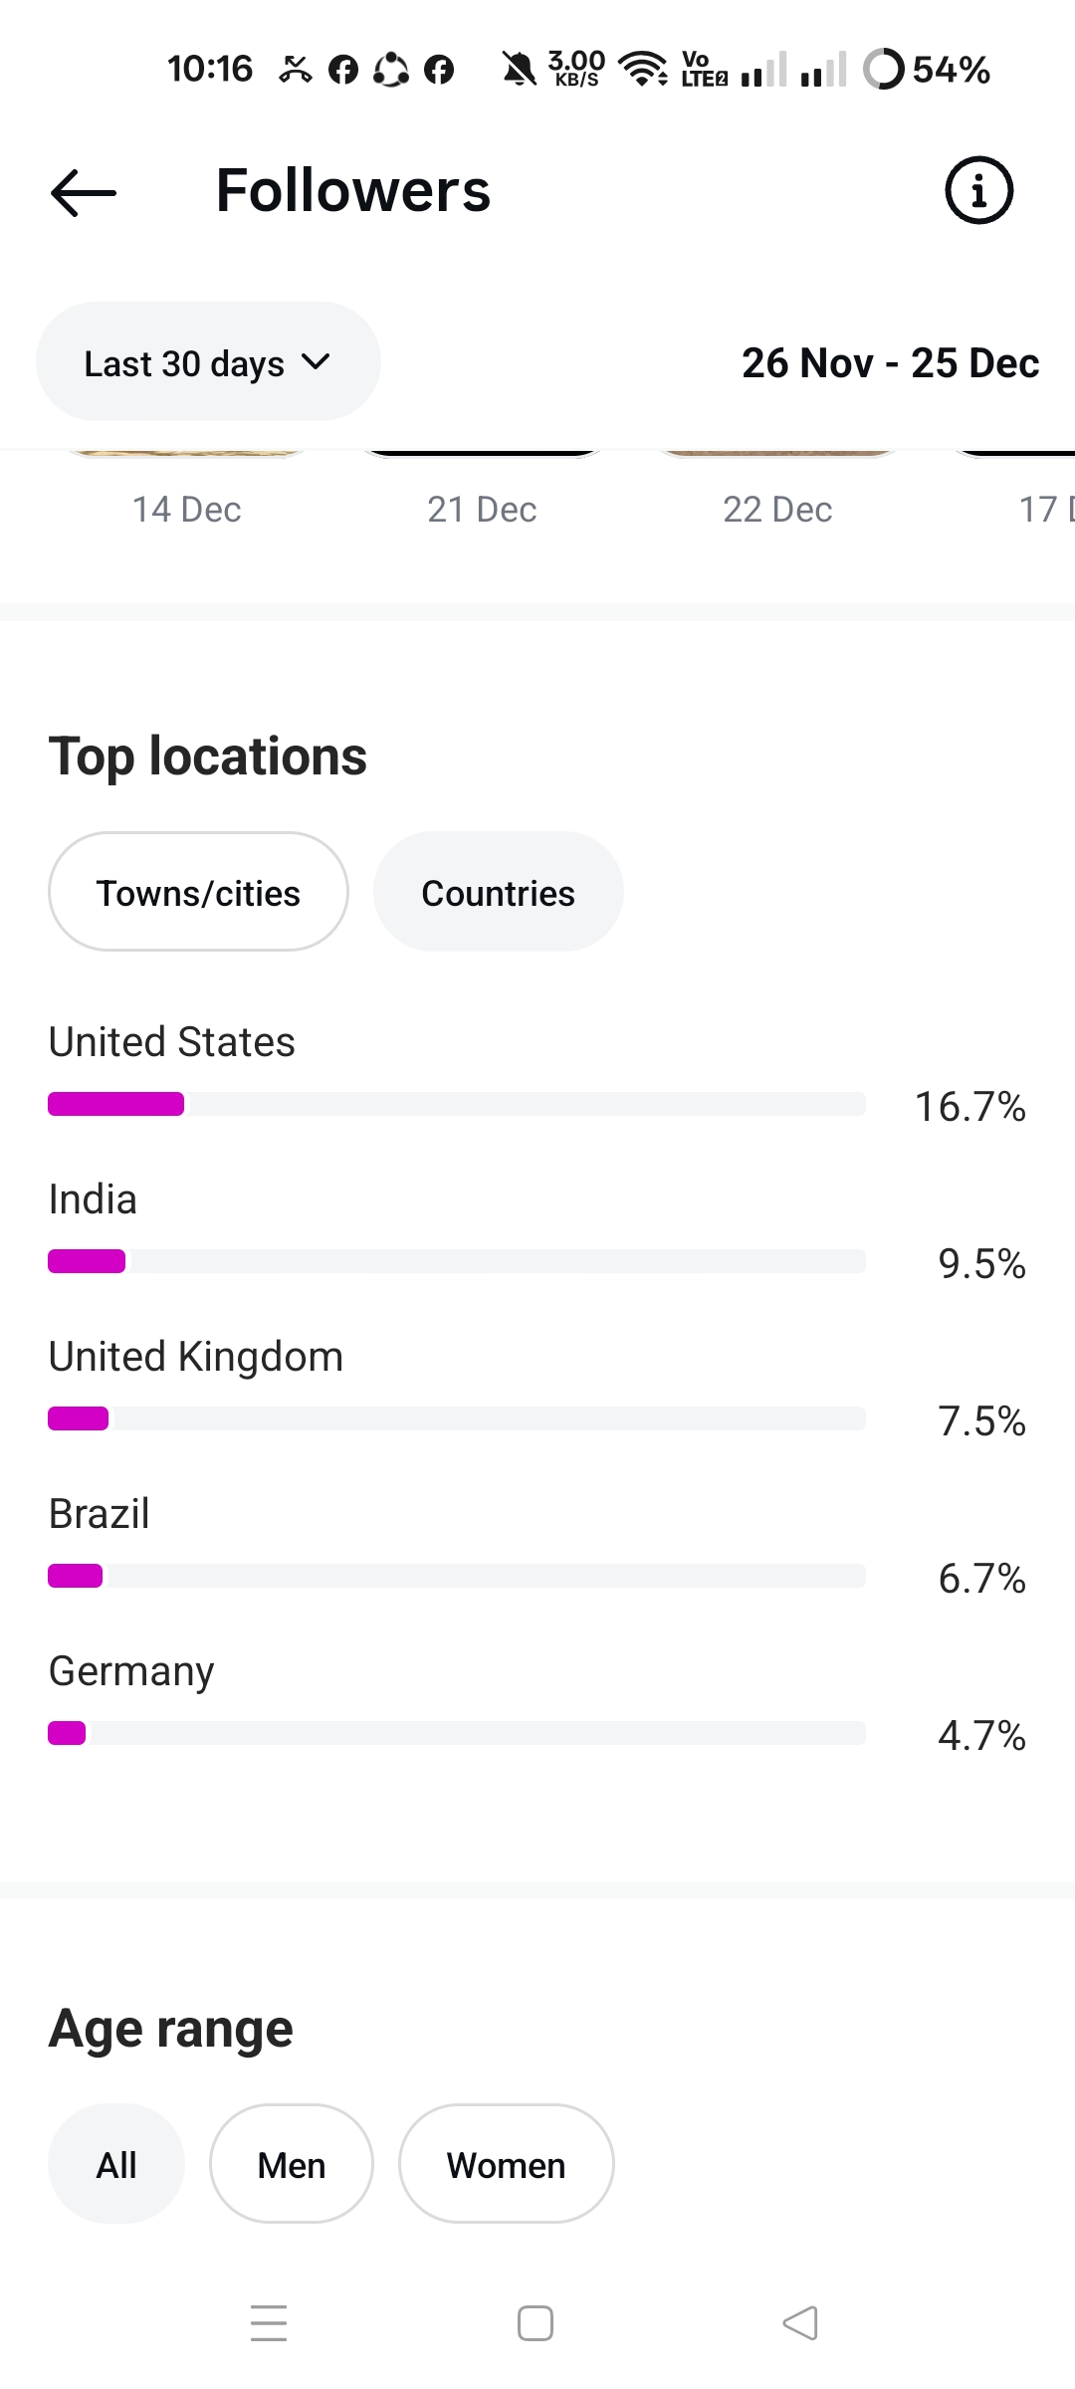Tap the 14 Dec post thumbnail
This screenshot has height=2389, width=1075.
pos(187,455)
